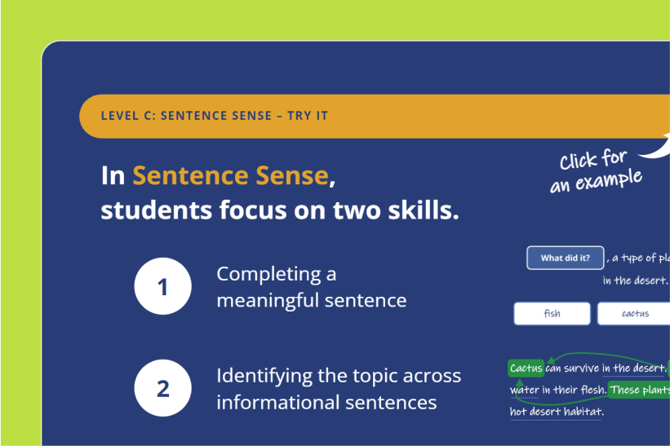Click the 'can survive in the desert.' sentence

[606, 369]
